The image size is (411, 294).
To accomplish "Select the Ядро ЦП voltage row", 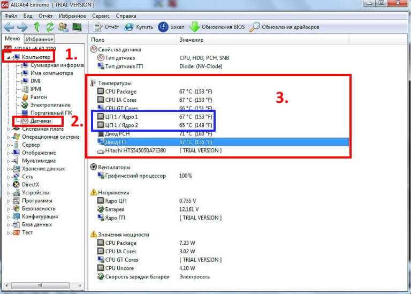I will tap(223, 201).
